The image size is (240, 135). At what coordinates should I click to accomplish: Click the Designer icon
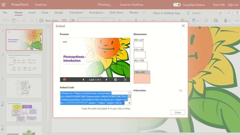point(216,20)
